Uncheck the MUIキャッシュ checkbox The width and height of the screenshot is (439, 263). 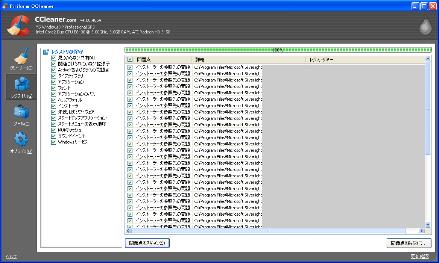pos(54,130)
